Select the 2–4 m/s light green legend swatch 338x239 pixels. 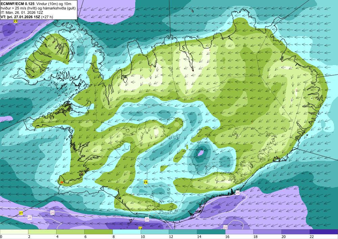point(42,232)
